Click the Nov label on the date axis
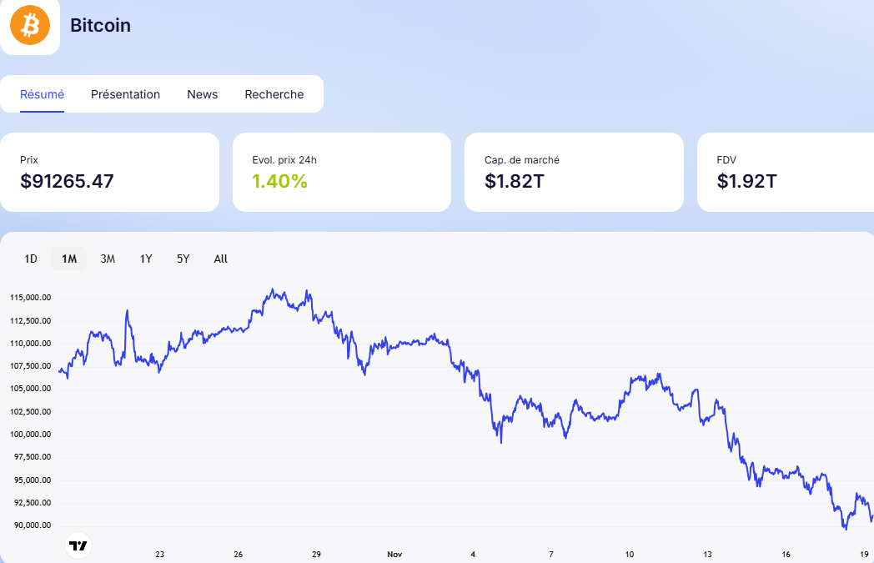The height and width of the screenshot is (563, 874). coord(394,554)
